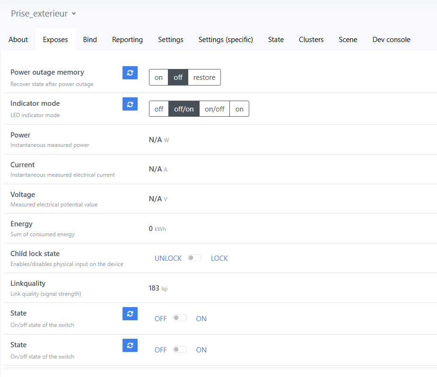Switch to the Bind tab
Image resolution: width=437 pixels, height=377 pixels.
[x=90, y=40]
